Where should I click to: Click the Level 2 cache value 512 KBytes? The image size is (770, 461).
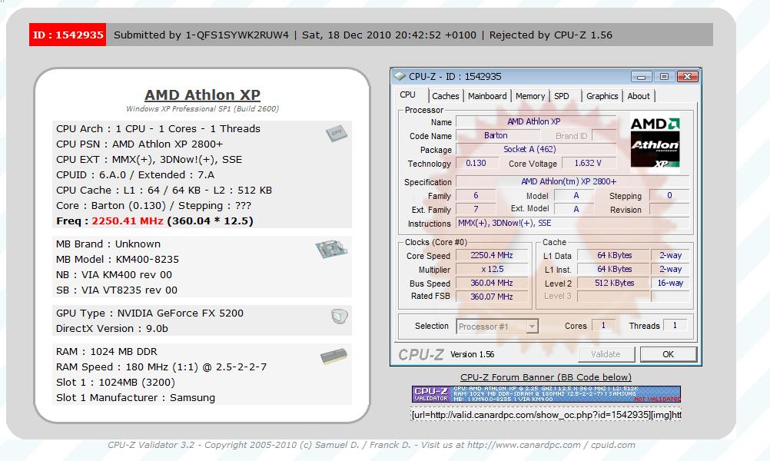[x=614, y=283]
